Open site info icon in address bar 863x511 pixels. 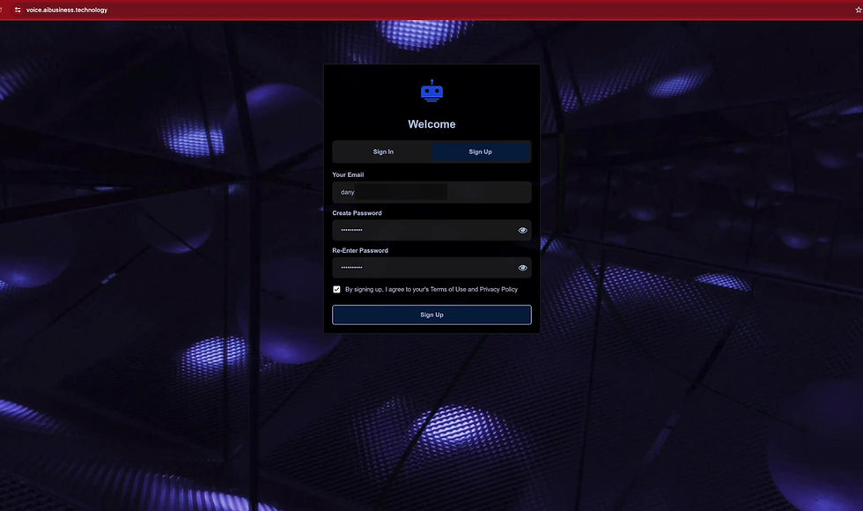coord(18,10)
